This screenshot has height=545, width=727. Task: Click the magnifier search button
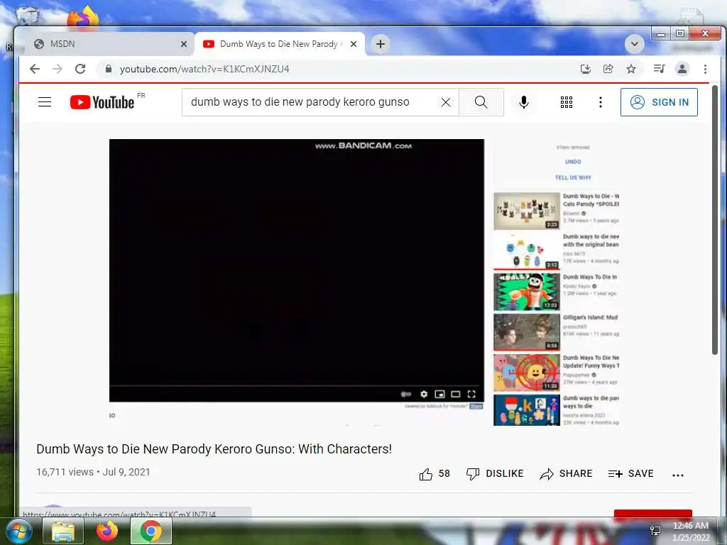(481, 102)
